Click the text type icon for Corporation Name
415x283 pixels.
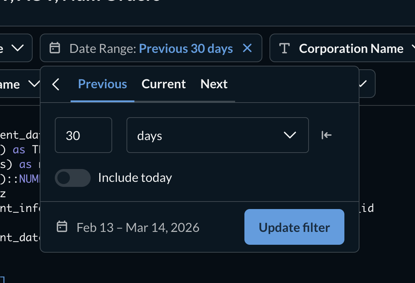click(284, 48)
